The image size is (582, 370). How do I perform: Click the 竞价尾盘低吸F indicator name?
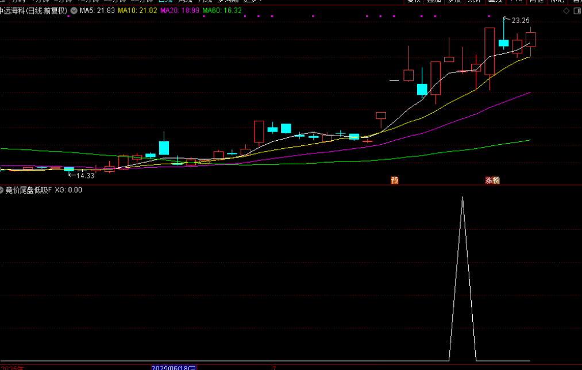point(29,190)
